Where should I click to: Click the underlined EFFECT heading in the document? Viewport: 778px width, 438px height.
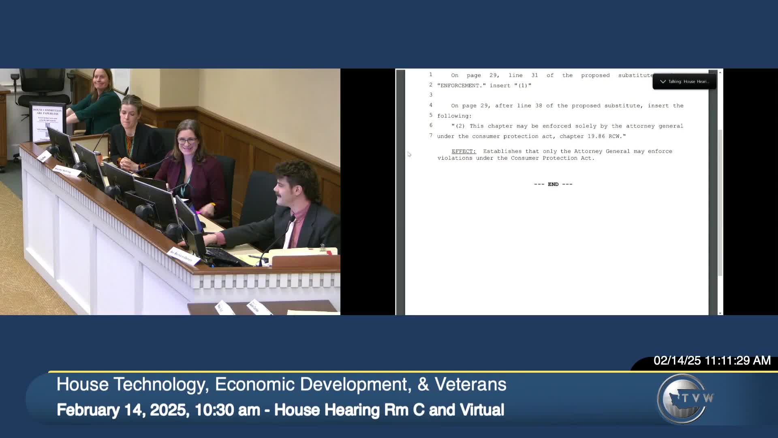(463, 151)
